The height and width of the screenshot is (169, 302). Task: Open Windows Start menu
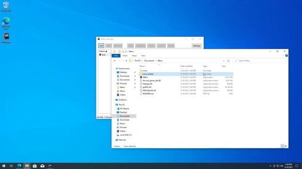pyautogui.click(x=4, y=166)
